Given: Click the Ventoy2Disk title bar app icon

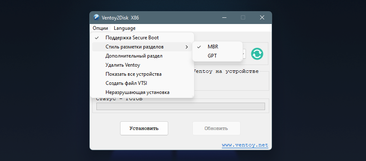Looking at the screenshot, I should pyautogui.click(x=96, y=17).
